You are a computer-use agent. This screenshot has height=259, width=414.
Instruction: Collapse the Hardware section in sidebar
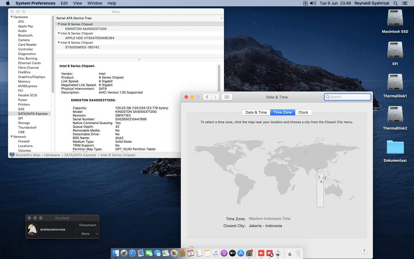click(x=11, y=17)
